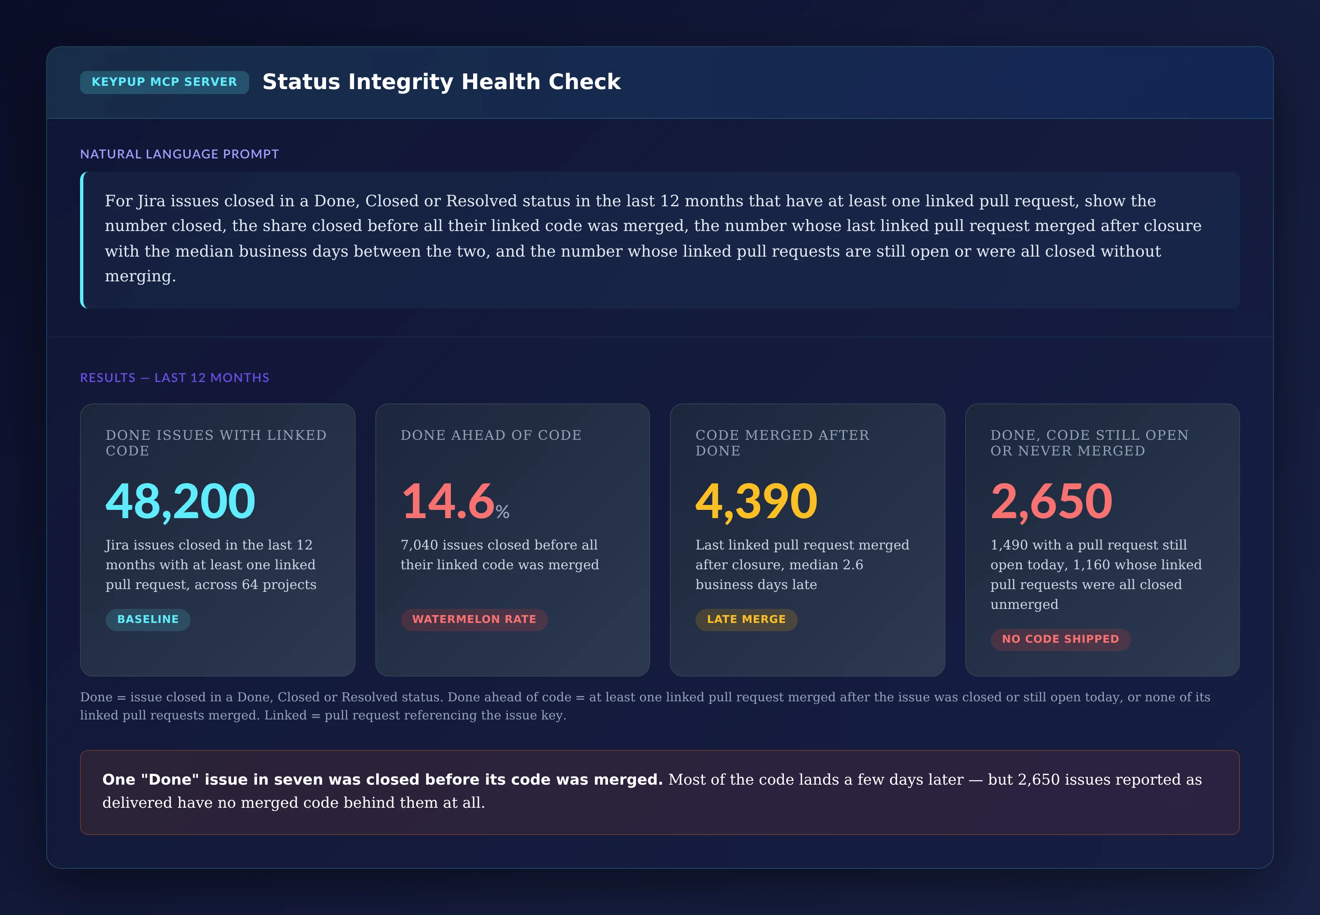The height and width of the screenshot is (915, 1320).
Task: Click the bold One "Done" issue in seven sentence
Action: [382, 780]
